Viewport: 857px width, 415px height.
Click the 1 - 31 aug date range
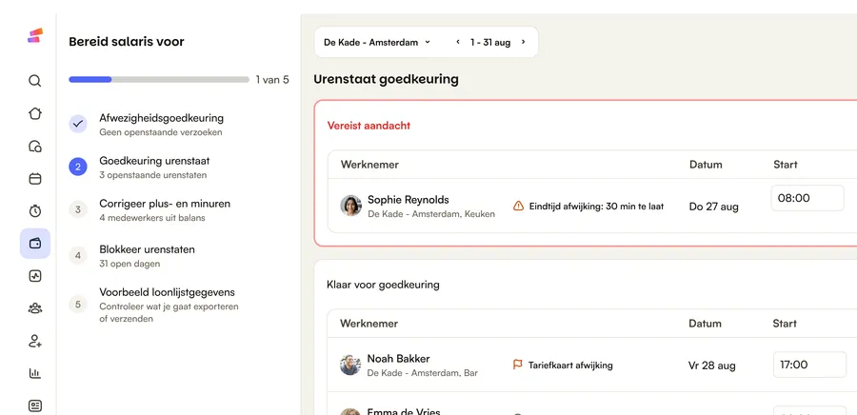click(490, 42)
